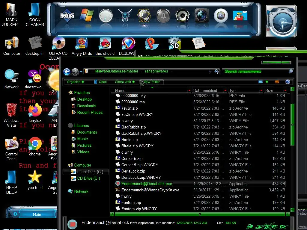307x230 pixels.
Task: Click the Explorer back arrow button
Action: click(67, 72)
